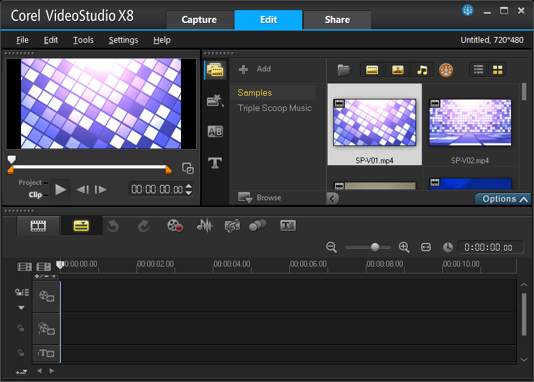Open the Instant Project library icon
Viewport: 534px width, 382px height.
[x=215, y=101]
